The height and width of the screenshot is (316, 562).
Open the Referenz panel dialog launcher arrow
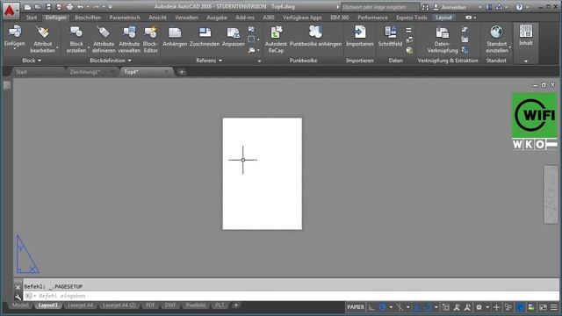[260, 61]
